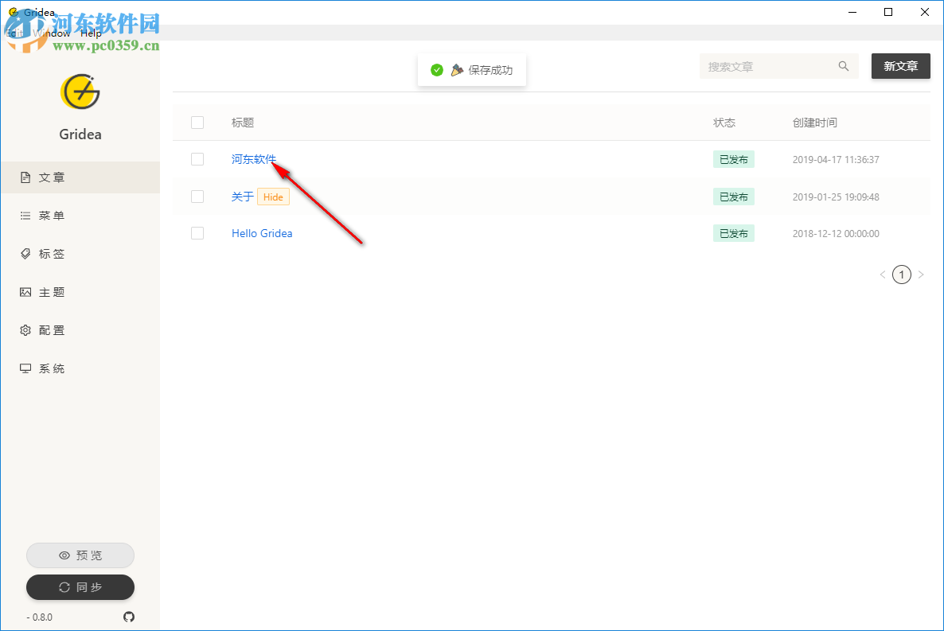Image resolution: width=944 pixels, height=631 pixels.
Task: Tick the select-all checkbox in the header
Action: pos(197,123)
